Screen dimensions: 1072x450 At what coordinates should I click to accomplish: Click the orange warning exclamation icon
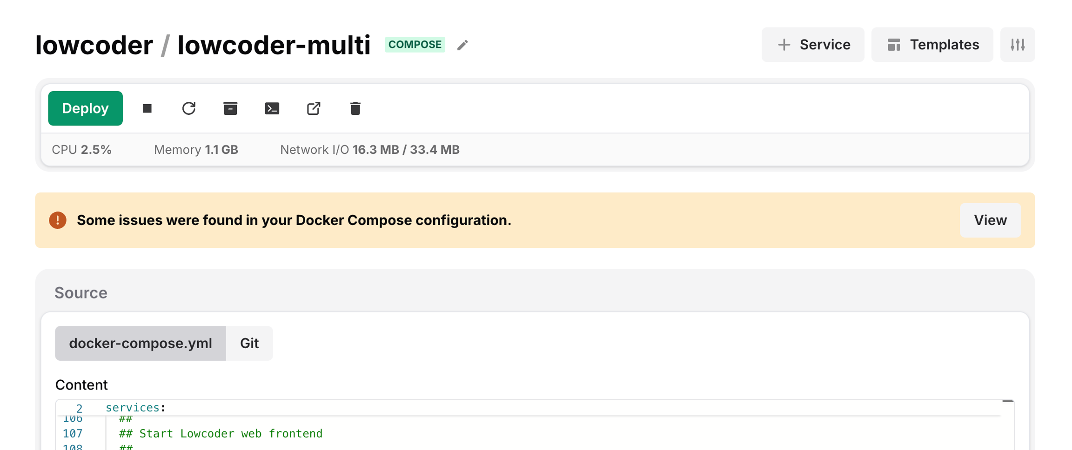[x=58, y=220]
